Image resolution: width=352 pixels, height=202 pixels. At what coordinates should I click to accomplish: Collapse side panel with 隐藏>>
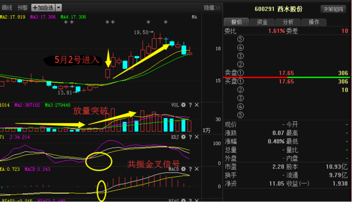coord(212,8)
